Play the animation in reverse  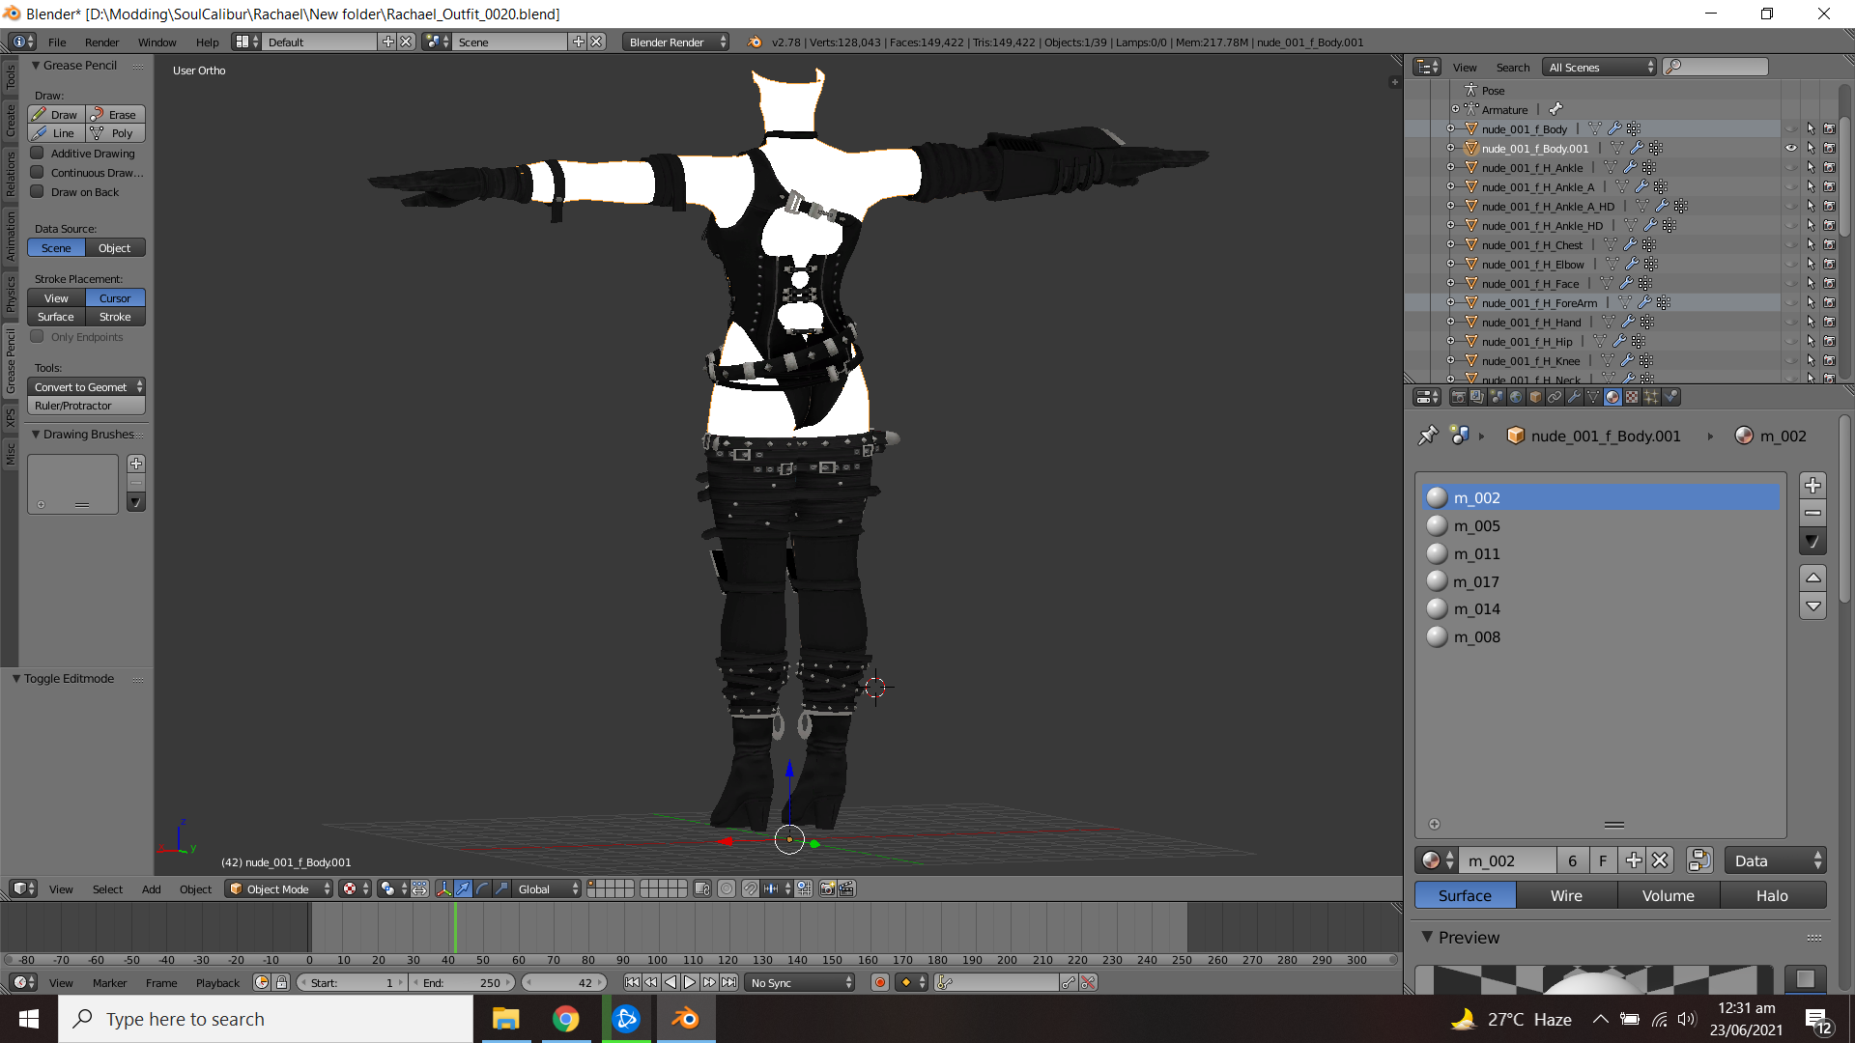(671, 982)
